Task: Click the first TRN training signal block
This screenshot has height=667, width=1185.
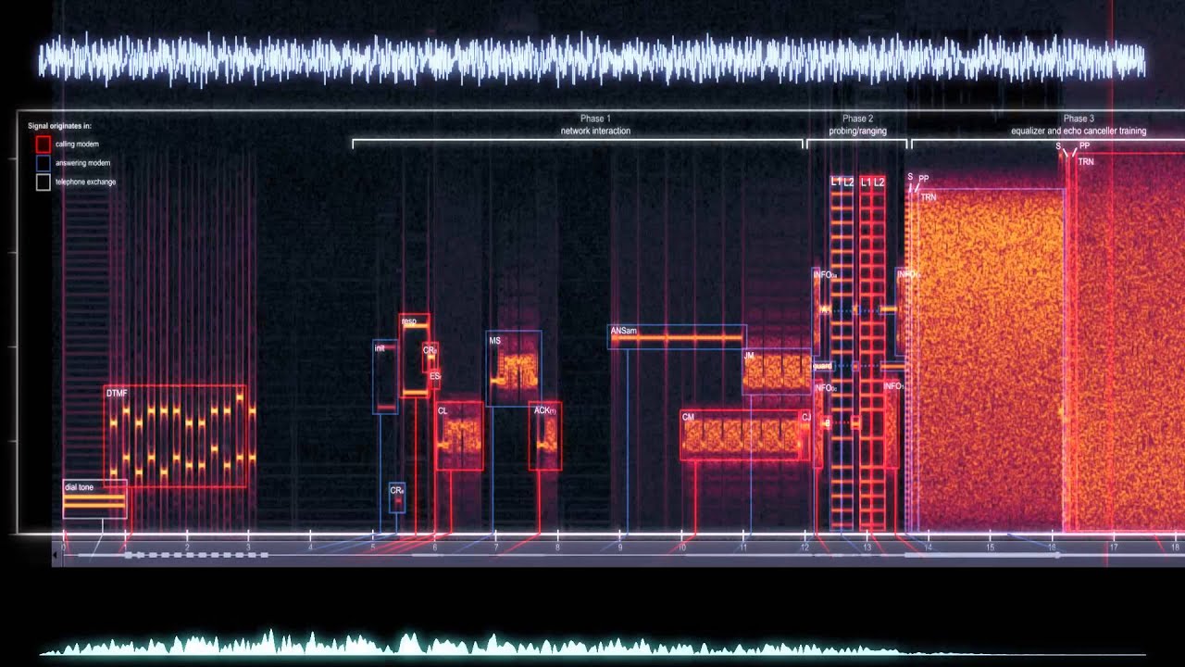Action: click(x=986, y=361)
